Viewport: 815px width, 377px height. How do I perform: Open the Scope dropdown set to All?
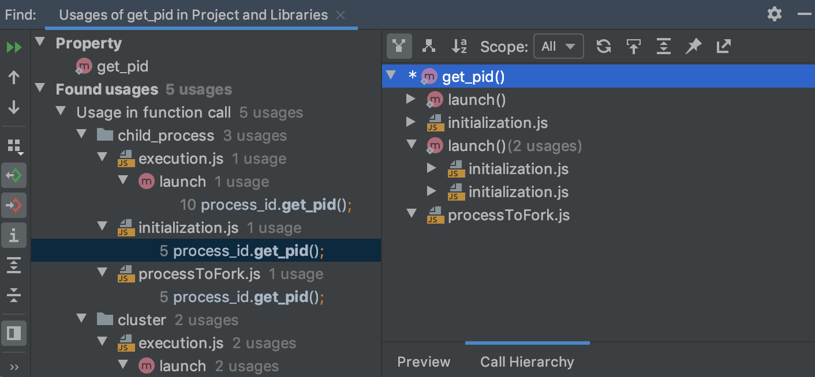tap(559, 47)
